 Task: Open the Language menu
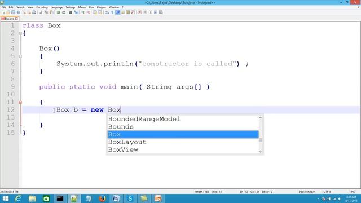click(x=56, y=7)
